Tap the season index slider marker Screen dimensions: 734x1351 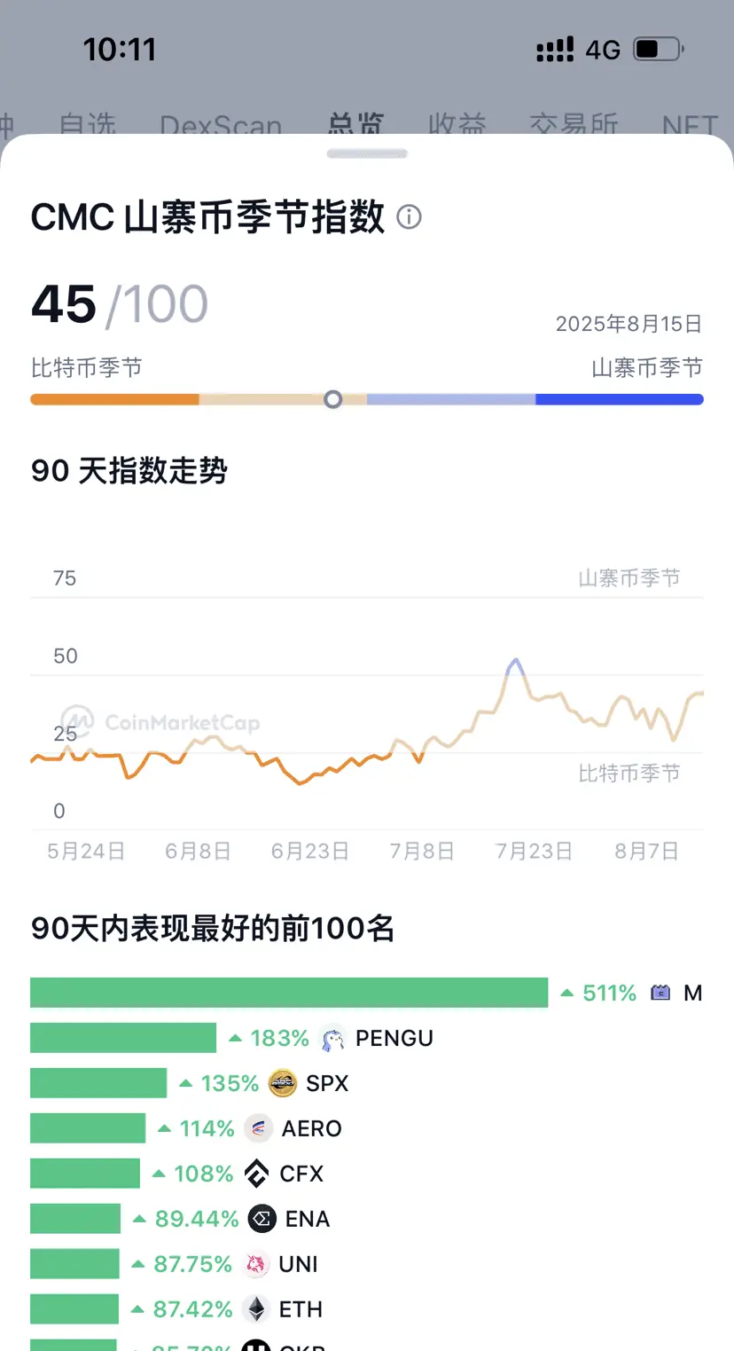[x=333, y=399]
